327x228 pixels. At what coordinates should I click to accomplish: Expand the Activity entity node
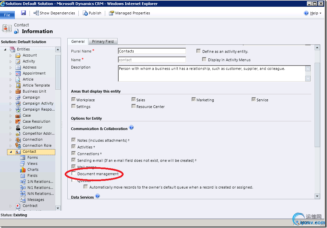pos(11,62)
